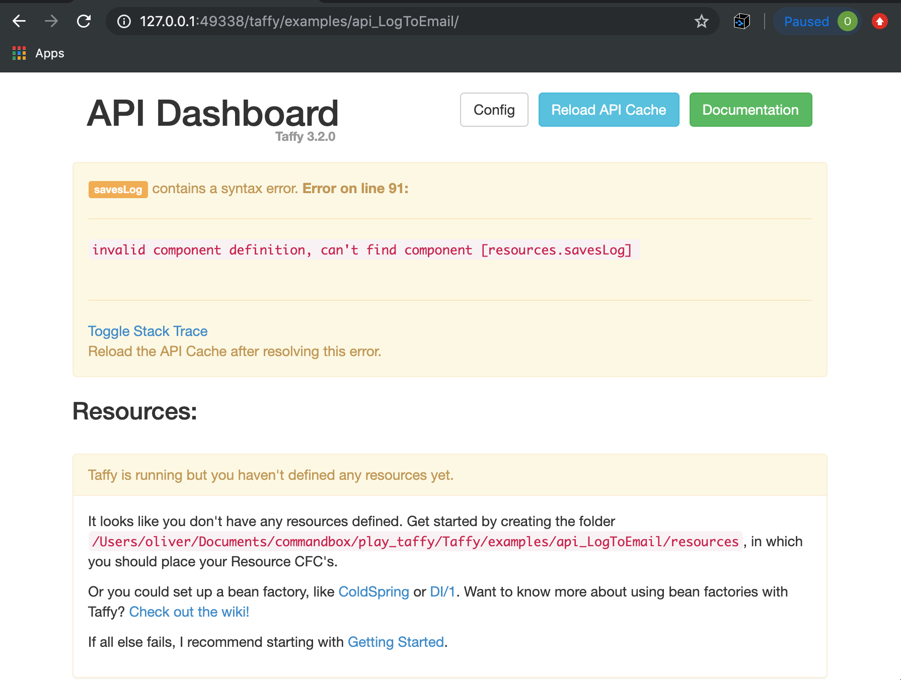901x680 pixels.
Task: Click 'Reload the API Cache after resolving' message
Action: [235, 351]
